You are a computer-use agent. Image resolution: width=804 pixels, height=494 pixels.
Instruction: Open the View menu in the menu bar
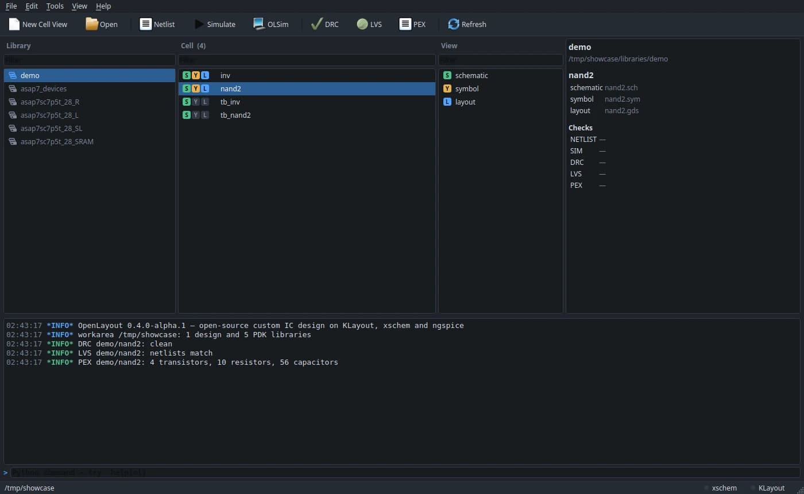80,6
